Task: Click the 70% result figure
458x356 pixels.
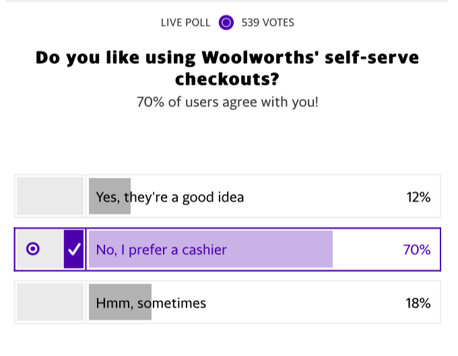Action: point(416,250)
